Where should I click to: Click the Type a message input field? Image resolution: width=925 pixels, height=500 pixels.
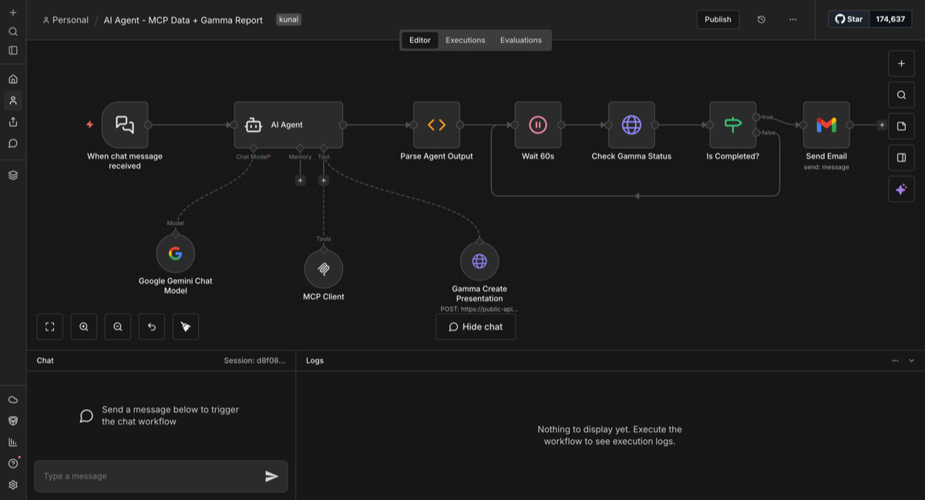150,476
